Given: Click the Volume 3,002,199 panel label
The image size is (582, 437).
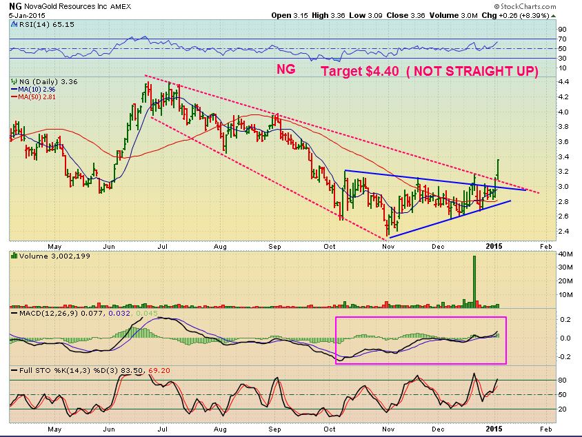Looking at the screenshot, I should tap(54, 256).
